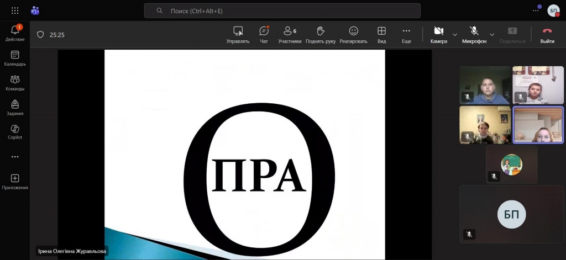Open the View layout options
The width and height of the screenshot is (566, 260).
(x=381, y=34)
